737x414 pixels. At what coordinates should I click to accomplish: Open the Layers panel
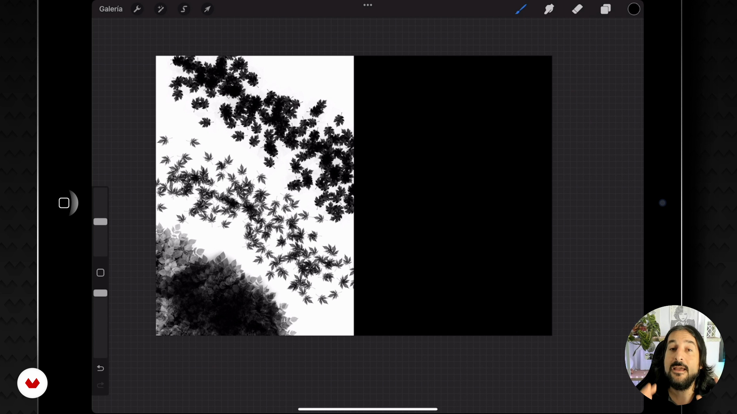(x=605, y=9)
